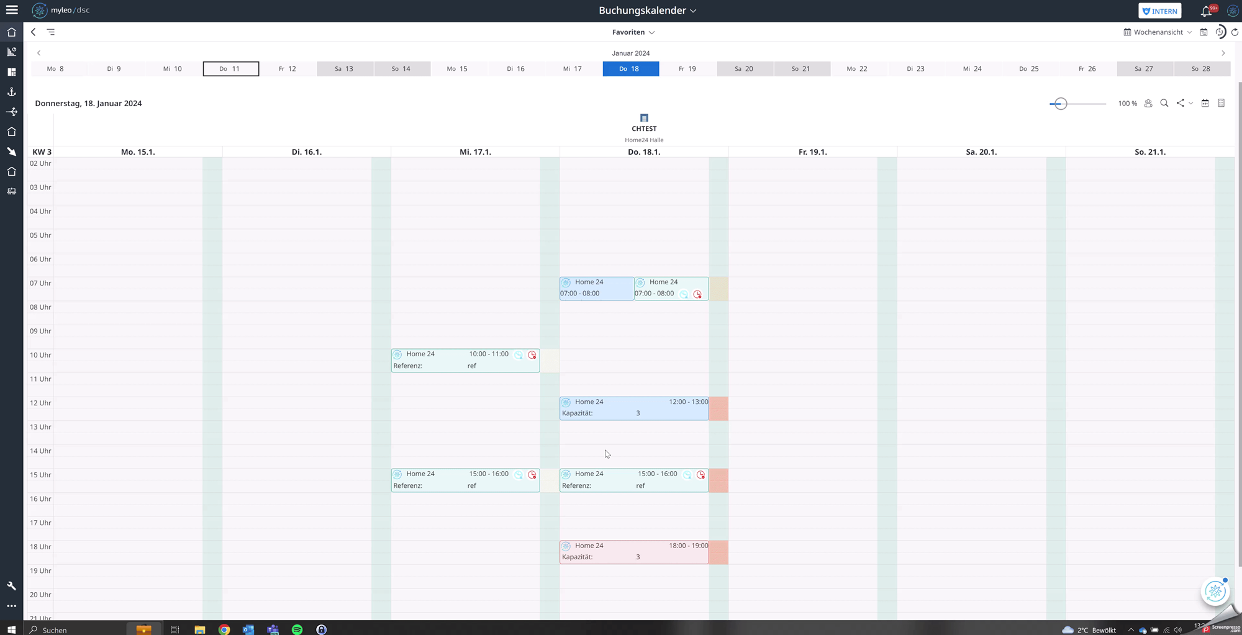Adjust the calendar zoom slider handle
This screenshot has width=1242, height=635.
tap(1060, 104)
